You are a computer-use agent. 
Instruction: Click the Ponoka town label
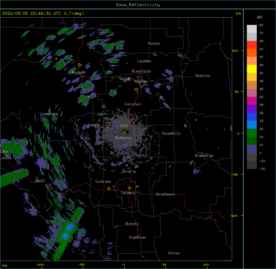click(x=154, y=43)
